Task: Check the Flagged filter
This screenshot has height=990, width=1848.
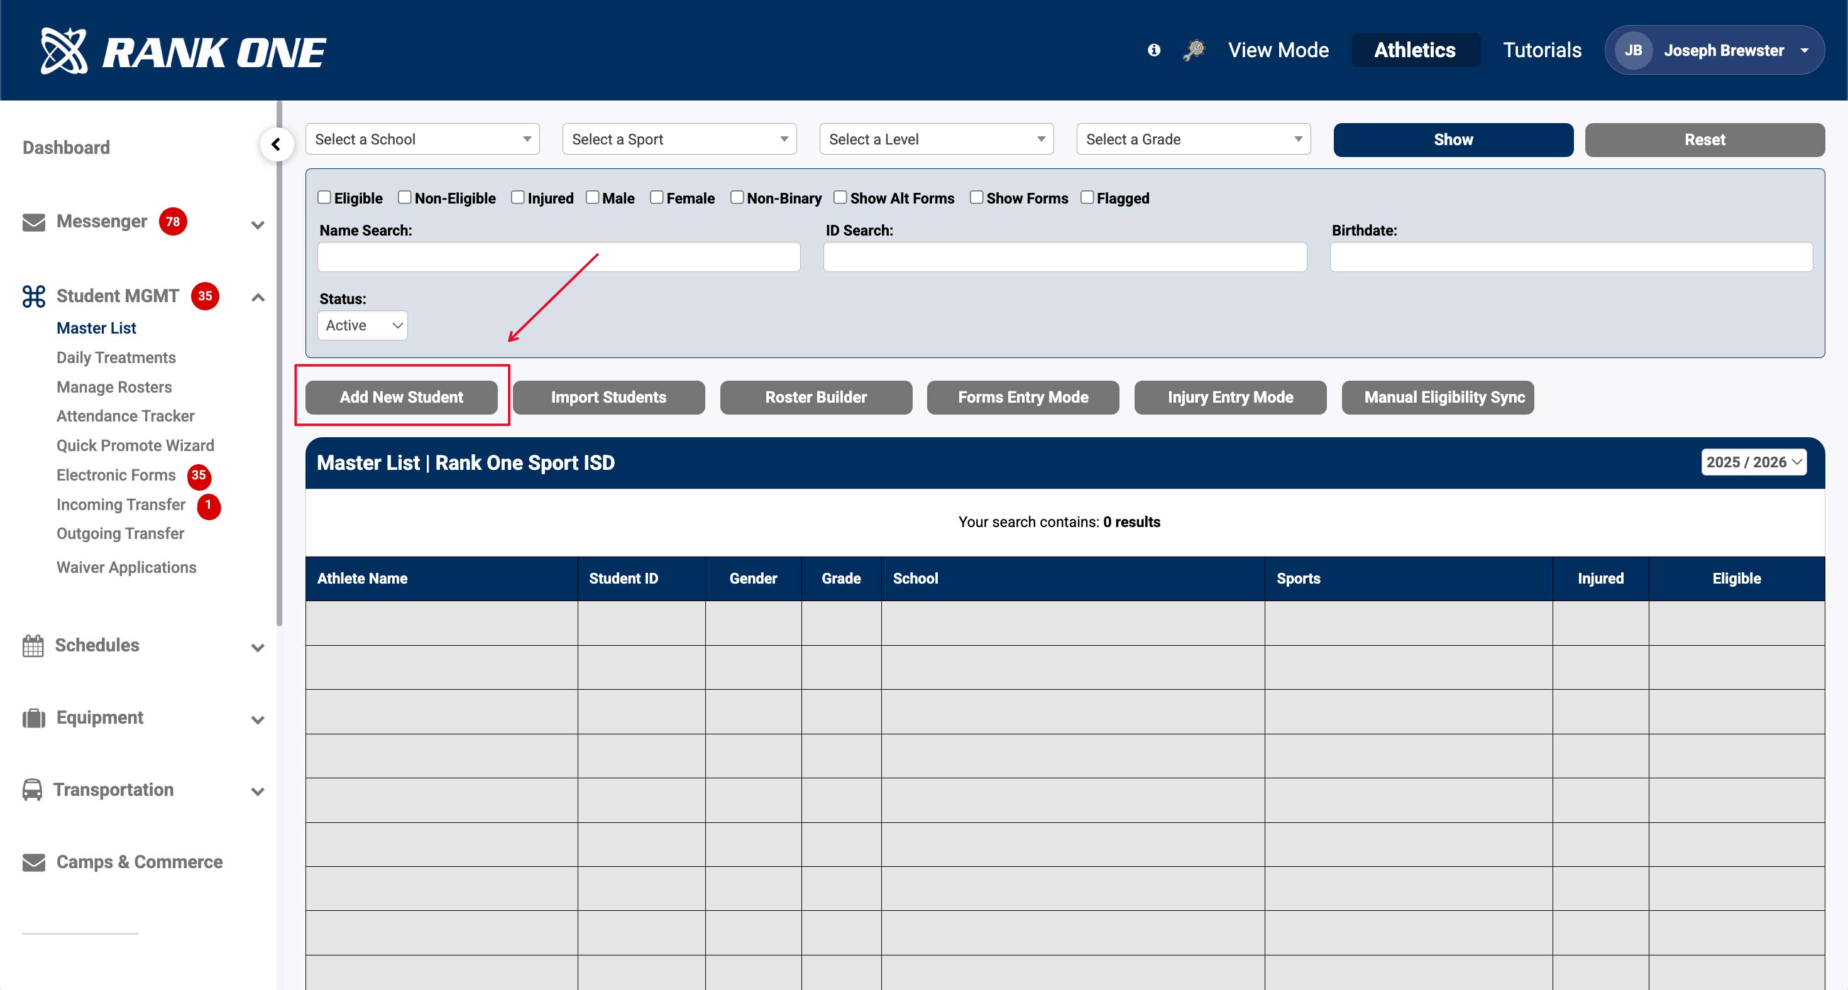Action: (1087, 197)
